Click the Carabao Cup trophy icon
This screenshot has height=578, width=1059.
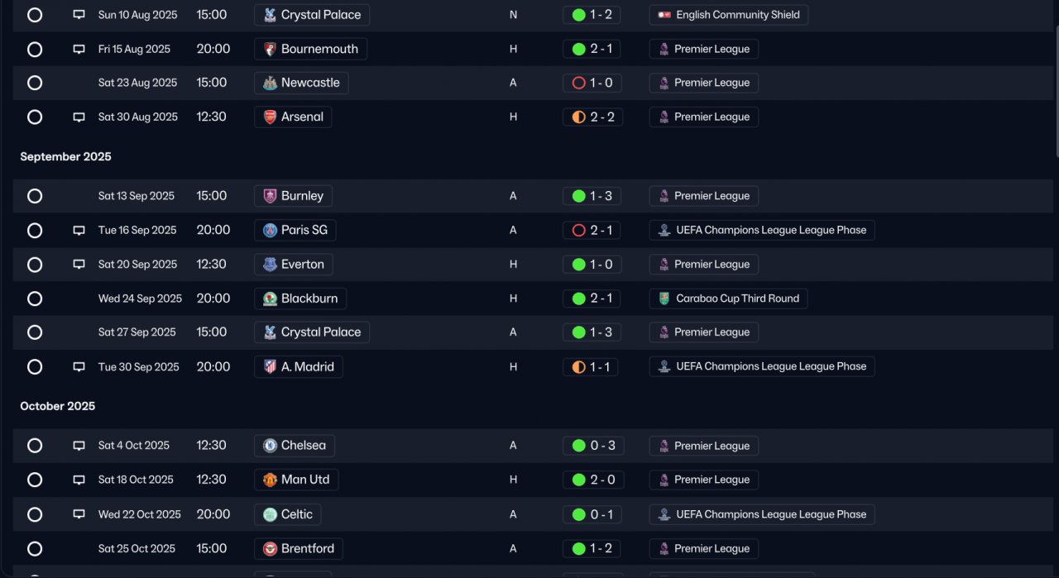(664, 299)
